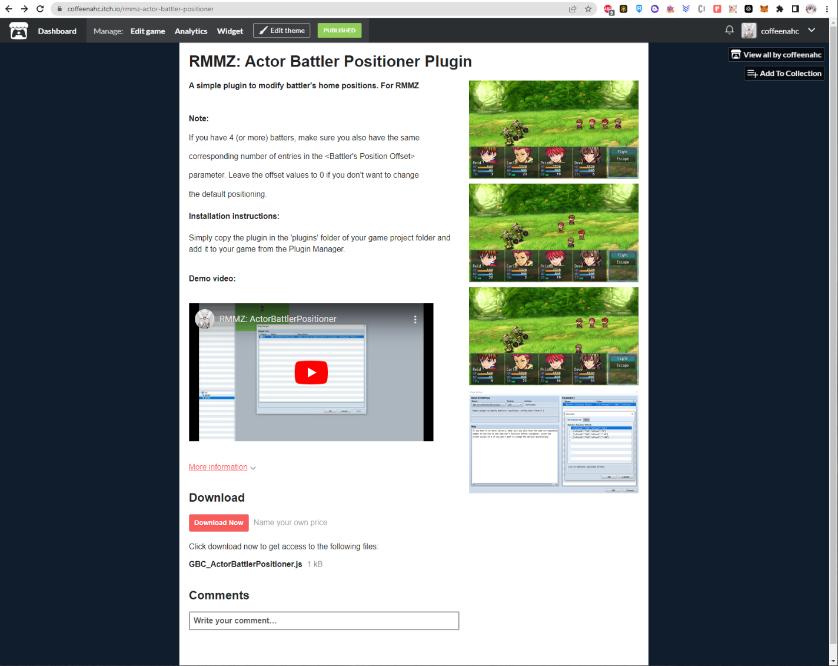Open the red P extension icon
This screenshot has width=838, height=666.
(717, 9)
